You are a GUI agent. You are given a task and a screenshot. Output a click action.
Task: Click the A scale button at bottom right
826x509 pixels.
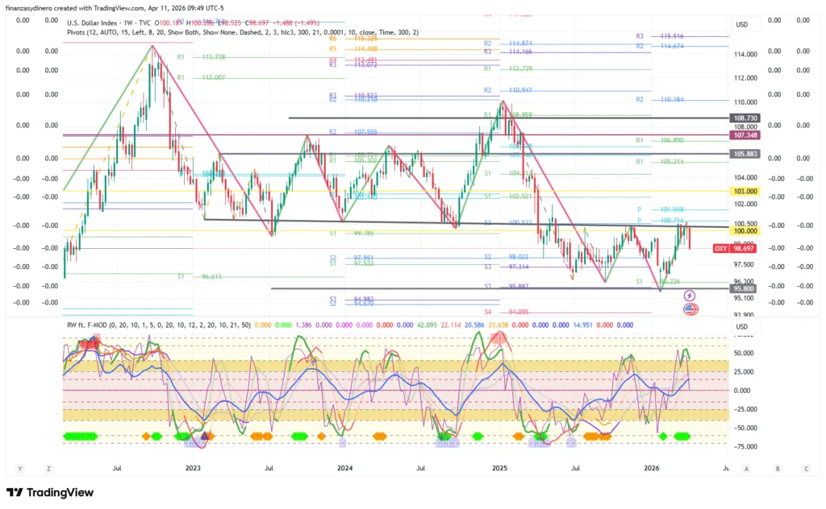tap(747, 468)
